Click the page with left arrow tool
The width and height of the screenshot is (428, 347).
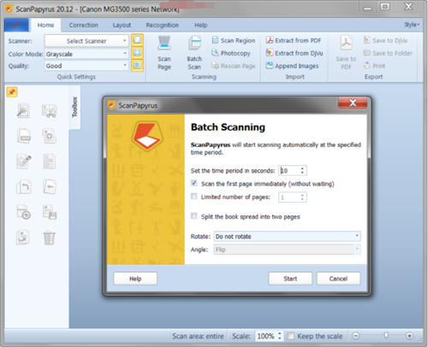point(50,187)
